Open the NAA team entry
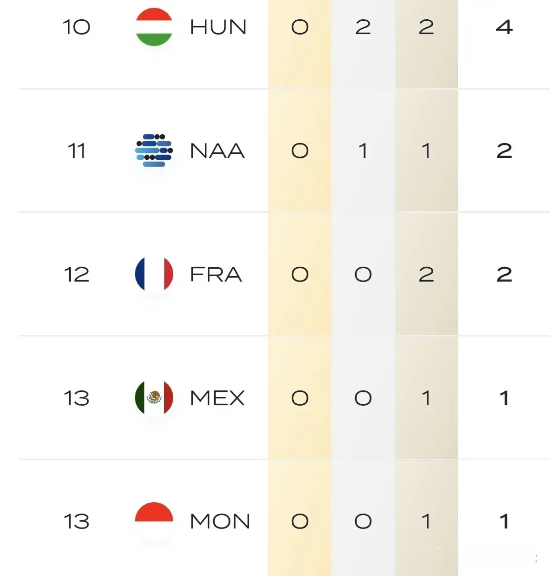This screenshot has width=550, height=576. point(217,150)
